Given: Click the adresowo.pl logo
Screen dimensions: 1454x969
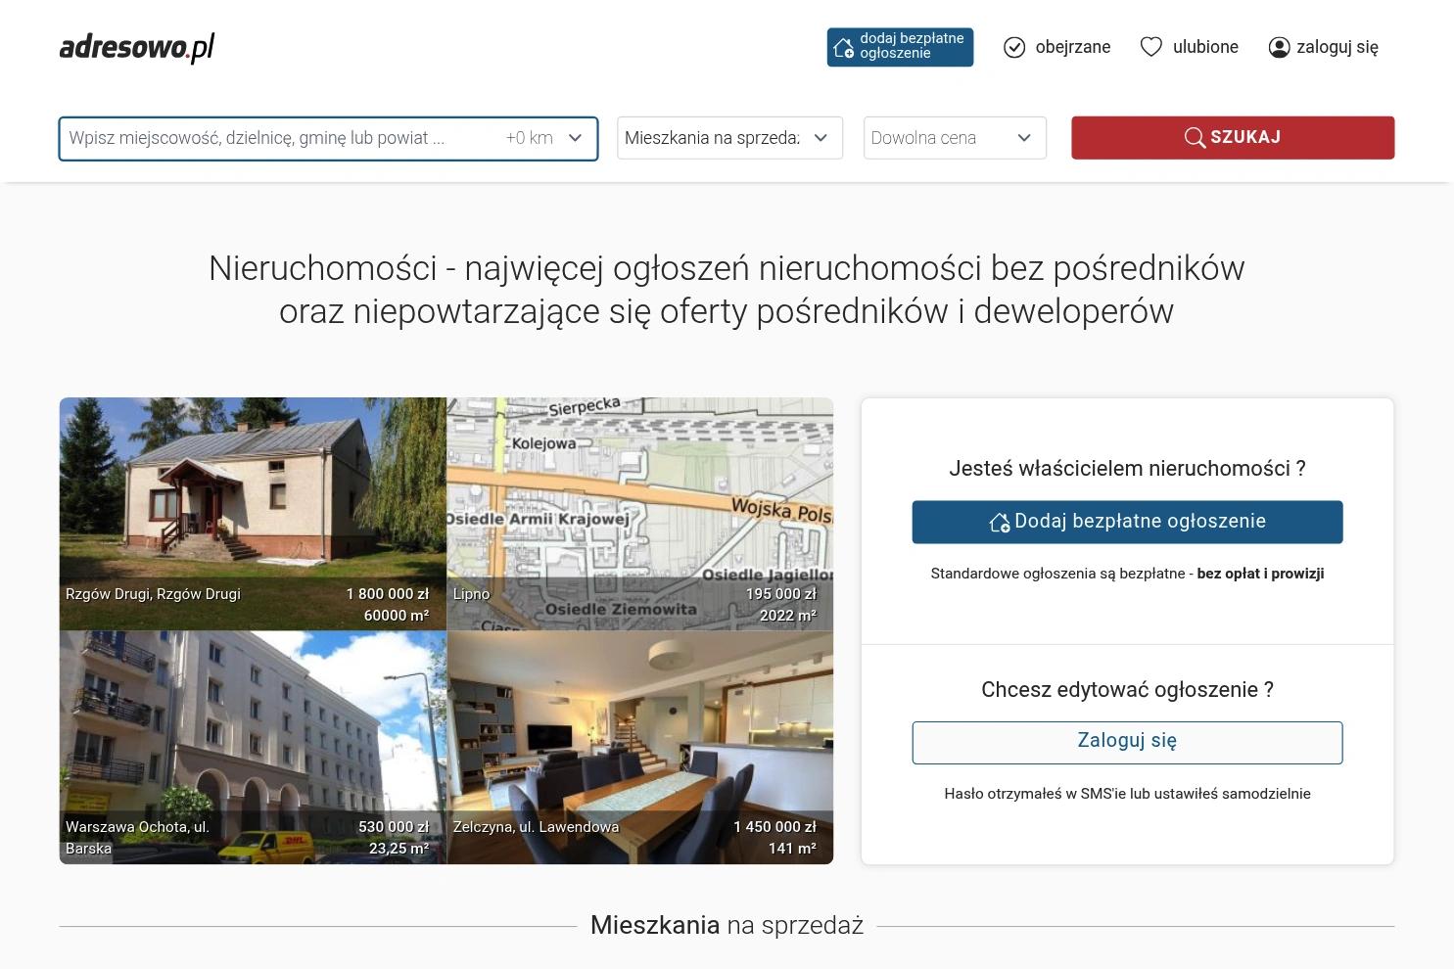Looking at the screenshot, I should (137, 47).
